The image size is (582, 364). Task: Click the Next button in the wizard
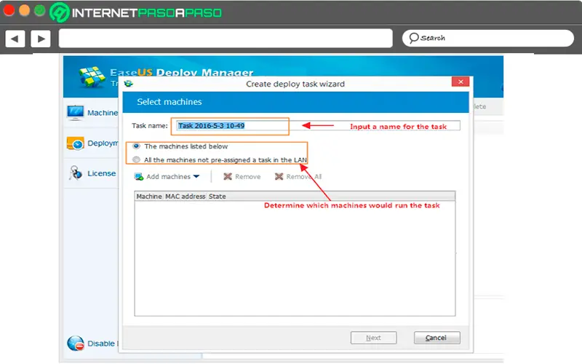point(373,338)
